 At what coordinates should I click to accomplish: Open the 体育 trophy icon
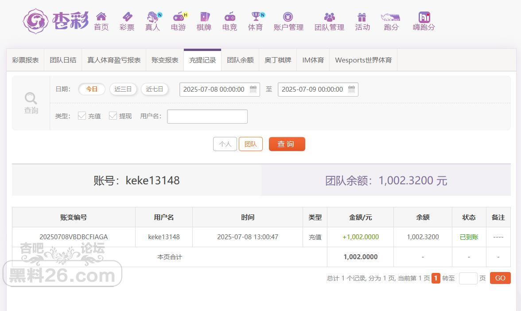coord(256,16)
